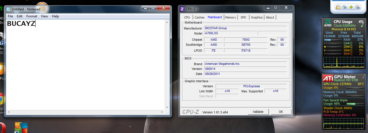Screen dimensions: 368x133
Task: Click the empty Side Band field
Action: point(227,96)
